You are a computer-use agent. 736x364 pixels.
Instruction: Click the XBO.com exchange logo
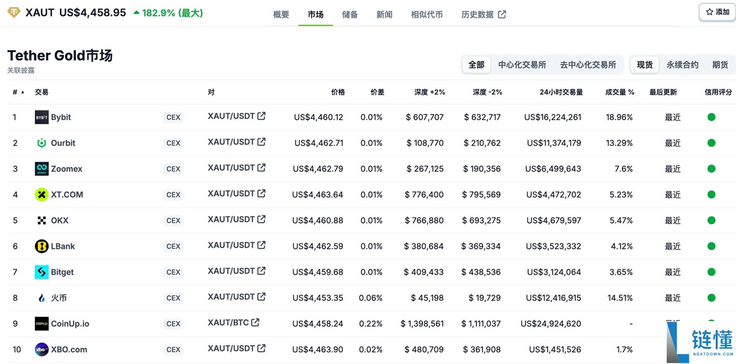tap(41, 349)
